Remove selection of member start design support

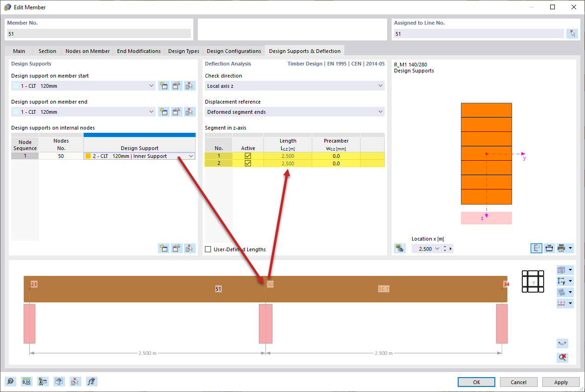[190, 86]
